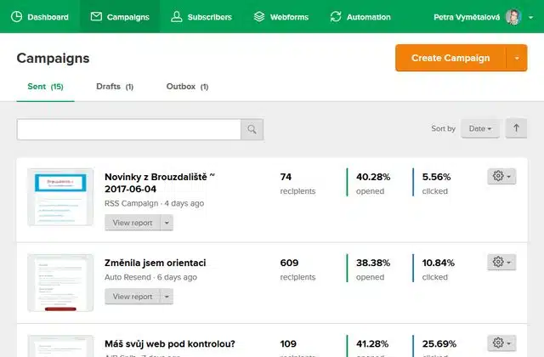This screenshot has height=357, width=544.
Task: Open the Sort by Date dropdown
Action: click(x=480, y=128)
